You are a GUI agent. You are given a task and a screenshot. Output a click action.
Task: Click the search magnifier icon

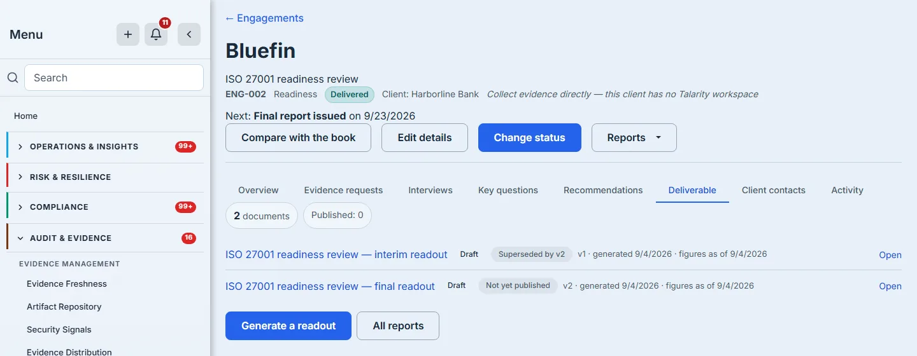(x=13, y=78)
